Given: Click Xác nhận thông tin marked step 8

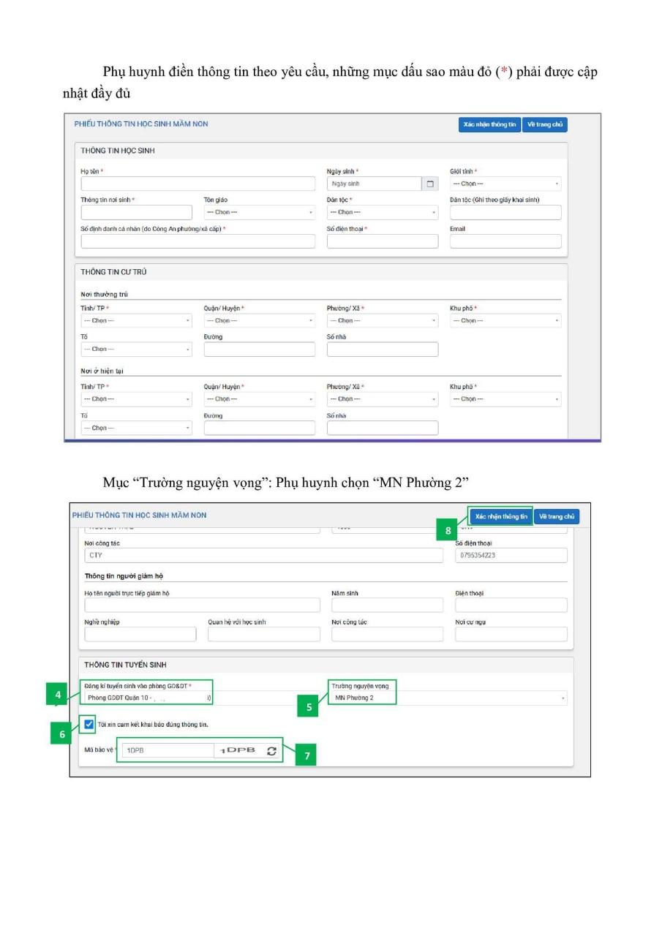Looking at the screenshot, I should coord(501,516).
